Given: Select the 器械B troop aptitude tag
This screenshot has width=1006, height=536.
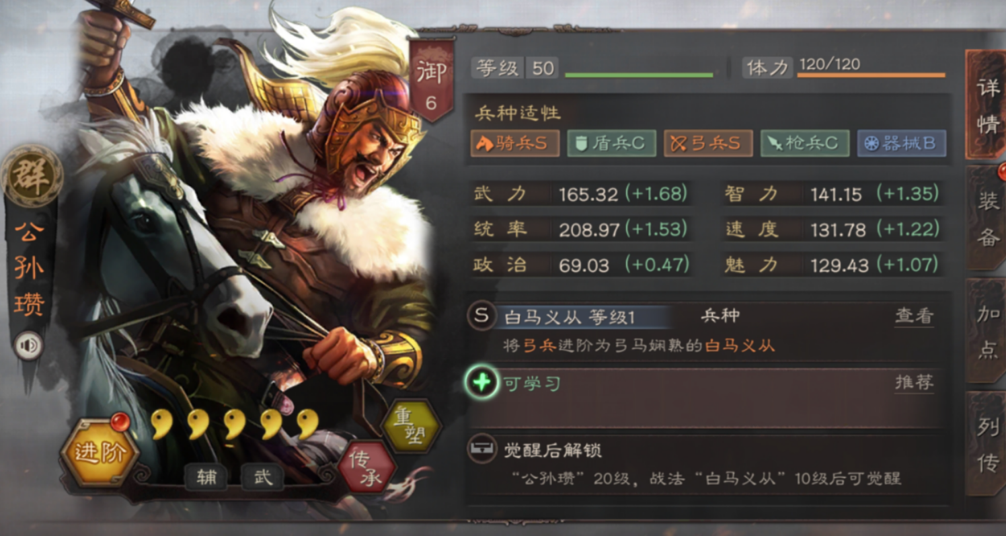Looking at the screenshot, I should point(901,144).
